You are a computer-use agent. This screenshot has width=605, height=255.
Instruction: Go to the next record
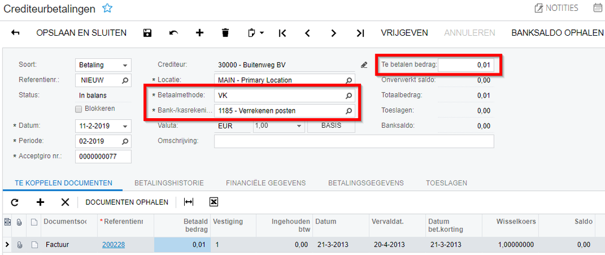coord(334,33)
